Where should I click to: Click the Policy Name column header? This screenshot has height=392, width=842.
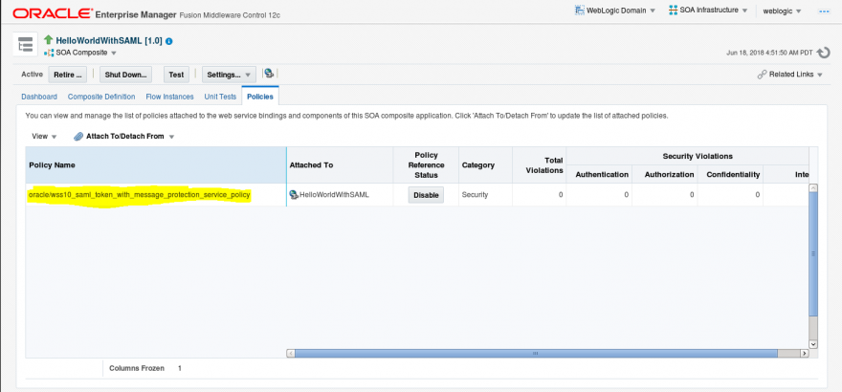156,165
